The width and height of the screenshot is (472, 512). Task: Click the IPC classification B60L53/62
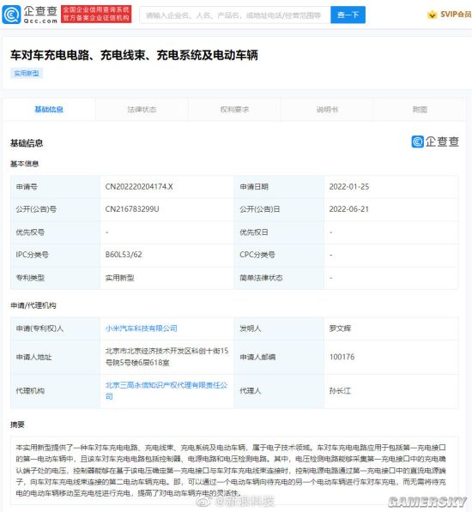tap(124, 255)
